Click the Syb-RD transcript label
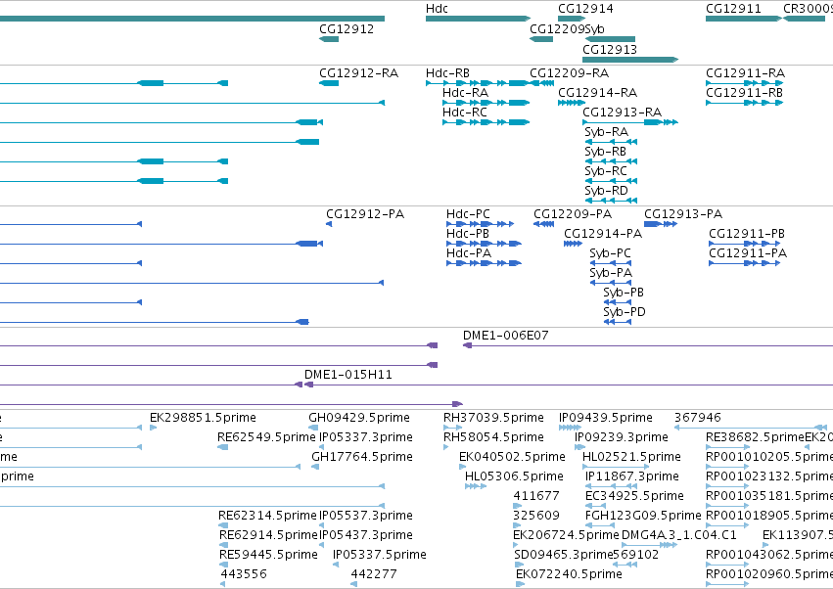 pos(606,191)
